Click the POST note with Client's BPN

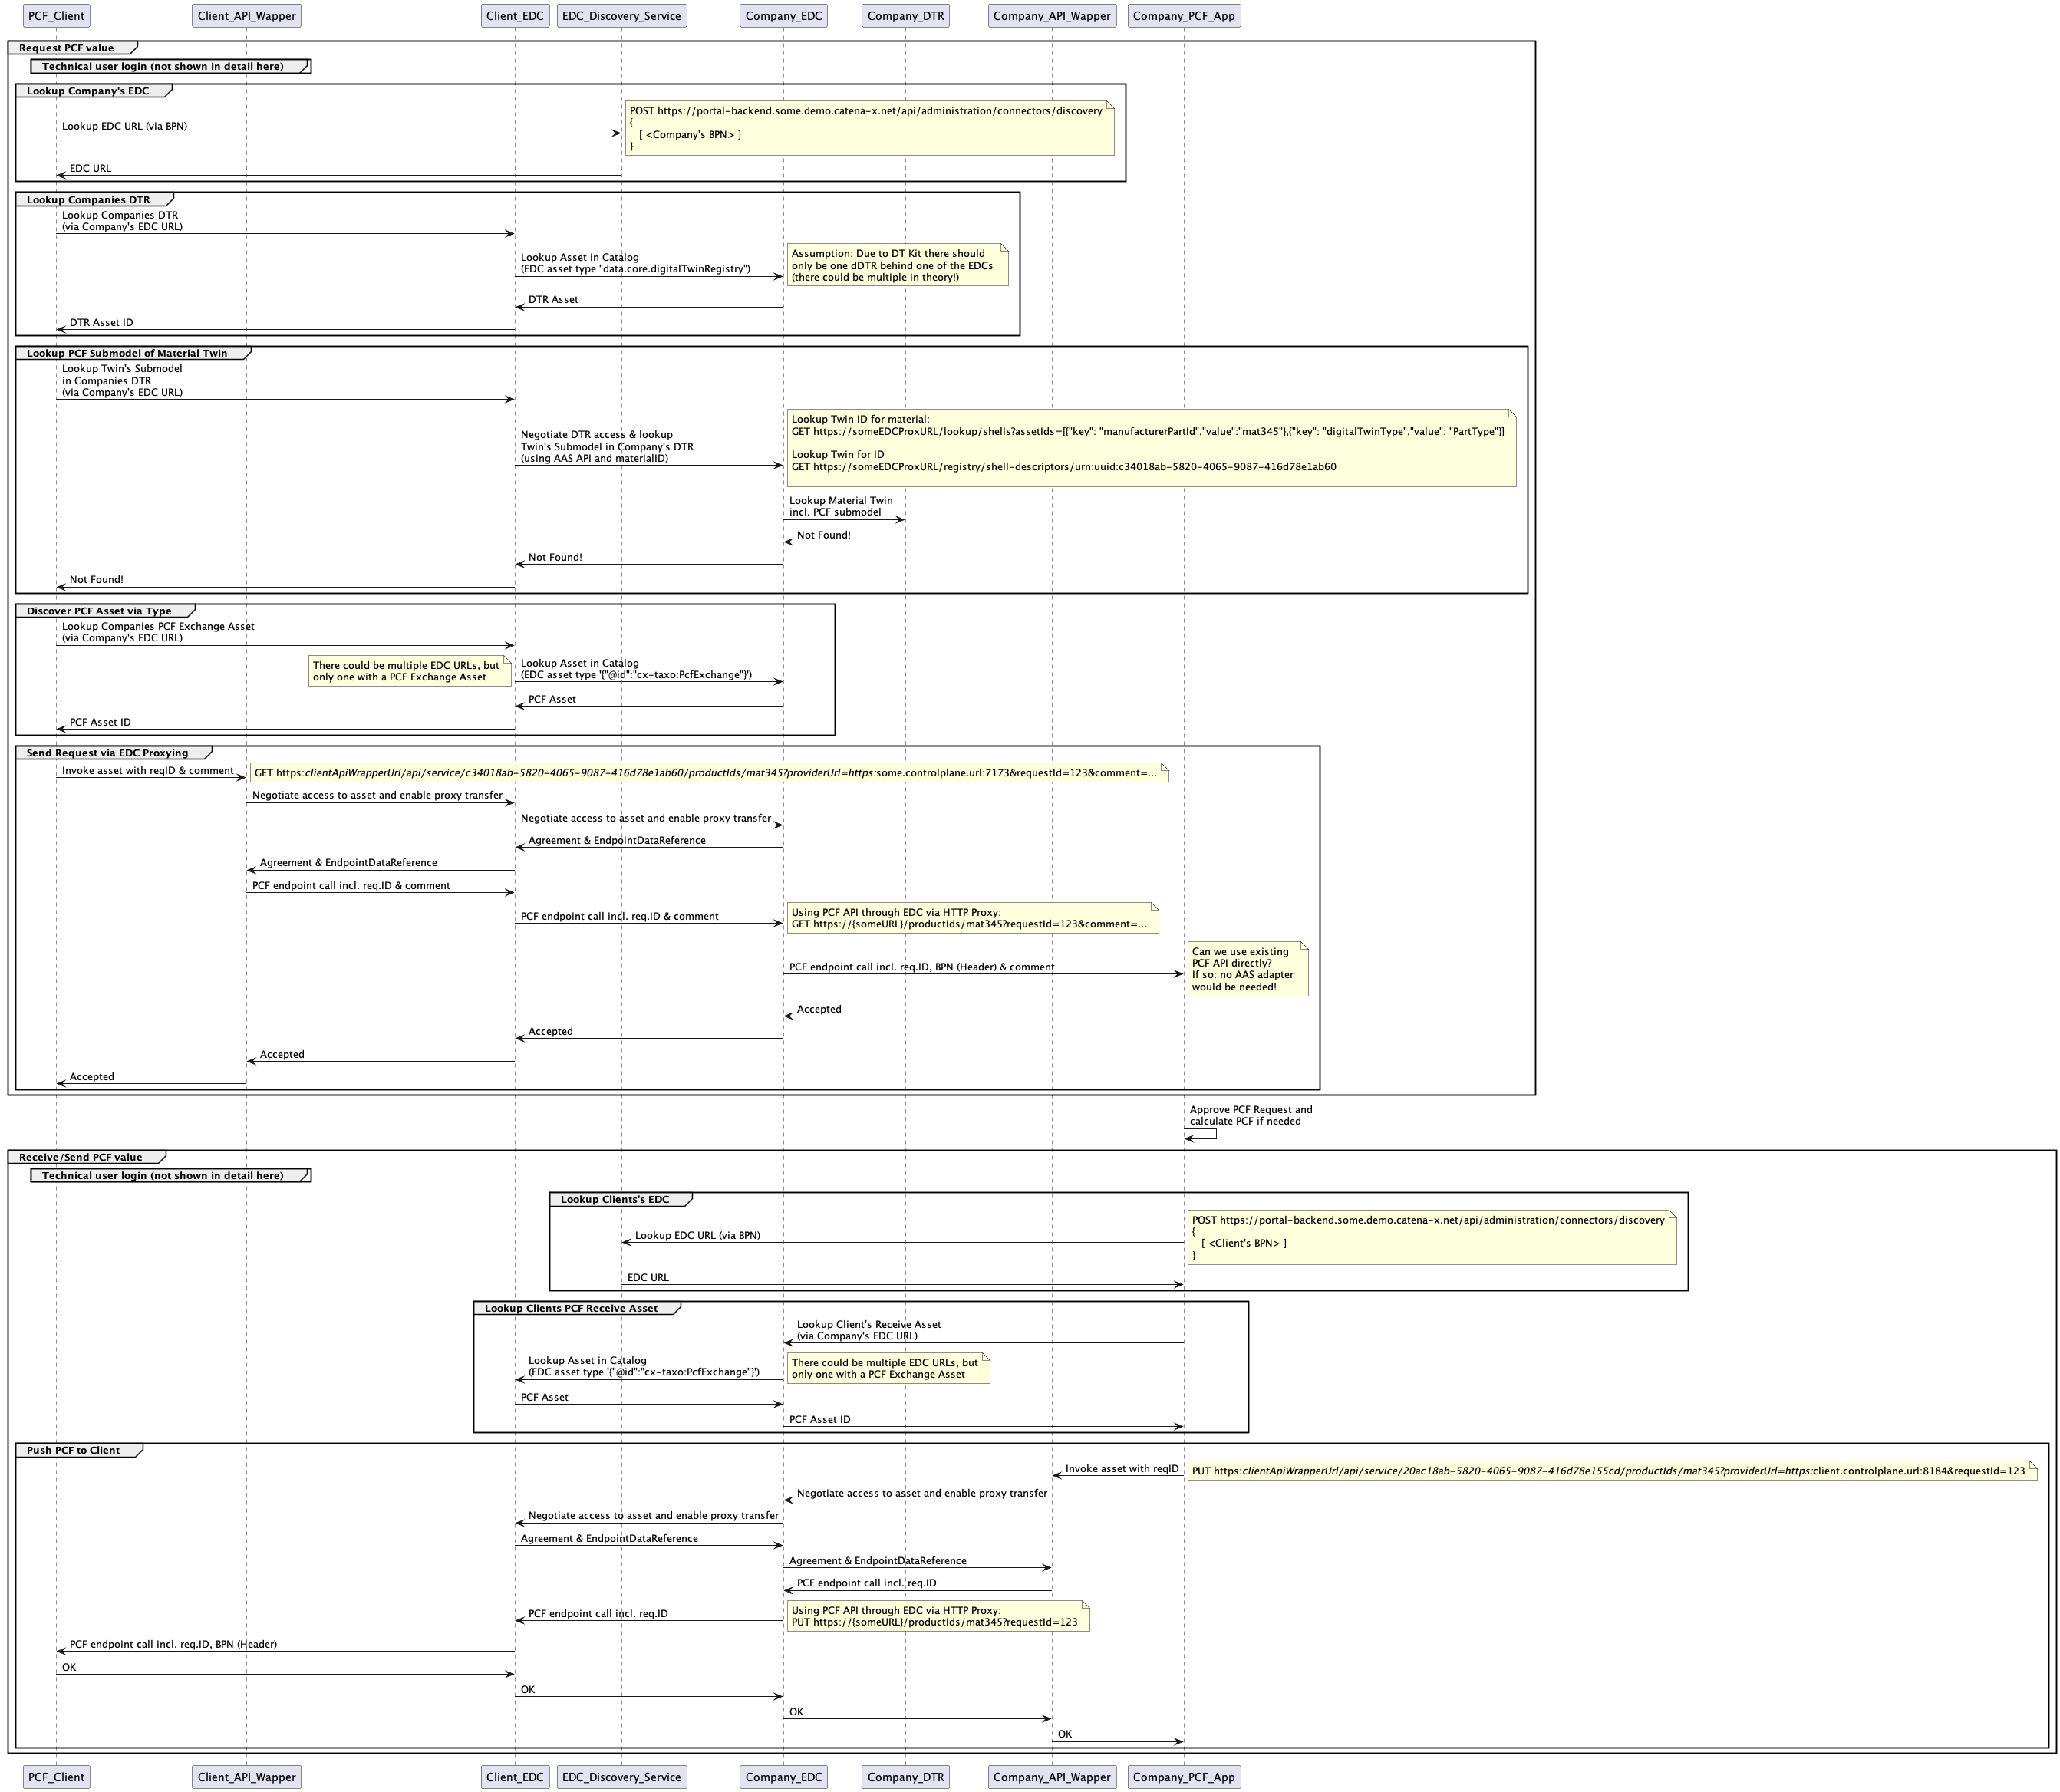[x=1430, y=1238]
